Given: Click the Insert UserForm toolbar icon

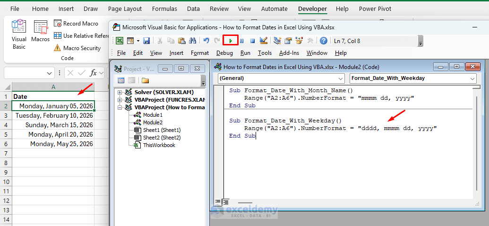Looking at the screenshot, I should (x=130, y=41).
